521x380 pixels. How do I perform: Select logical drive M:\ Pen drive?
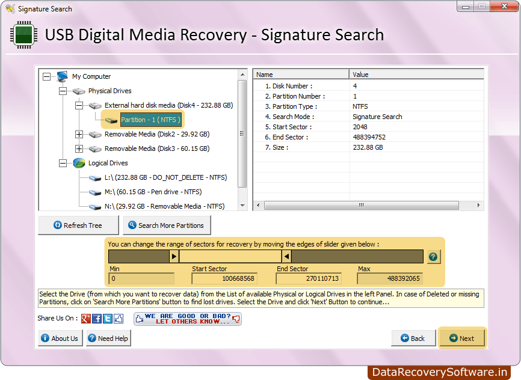(153, 192)
